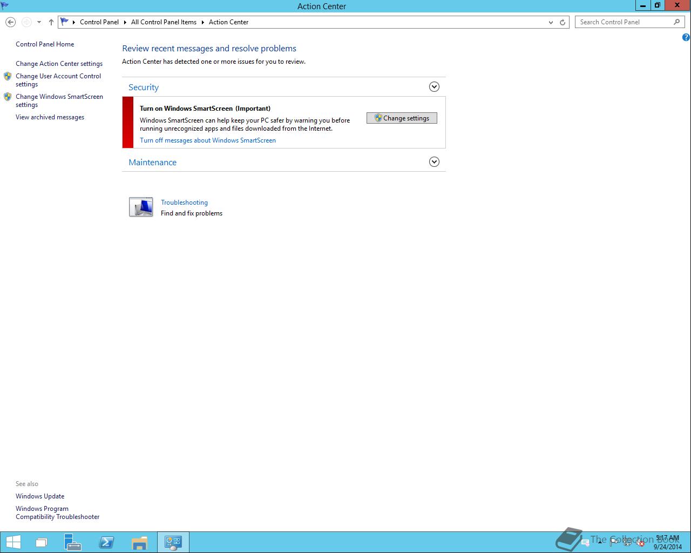The height and width of the screenshot is (553, 691).
Task: Click shield icon beside Windows SmartScreen settings
Action: click(8, 97)
